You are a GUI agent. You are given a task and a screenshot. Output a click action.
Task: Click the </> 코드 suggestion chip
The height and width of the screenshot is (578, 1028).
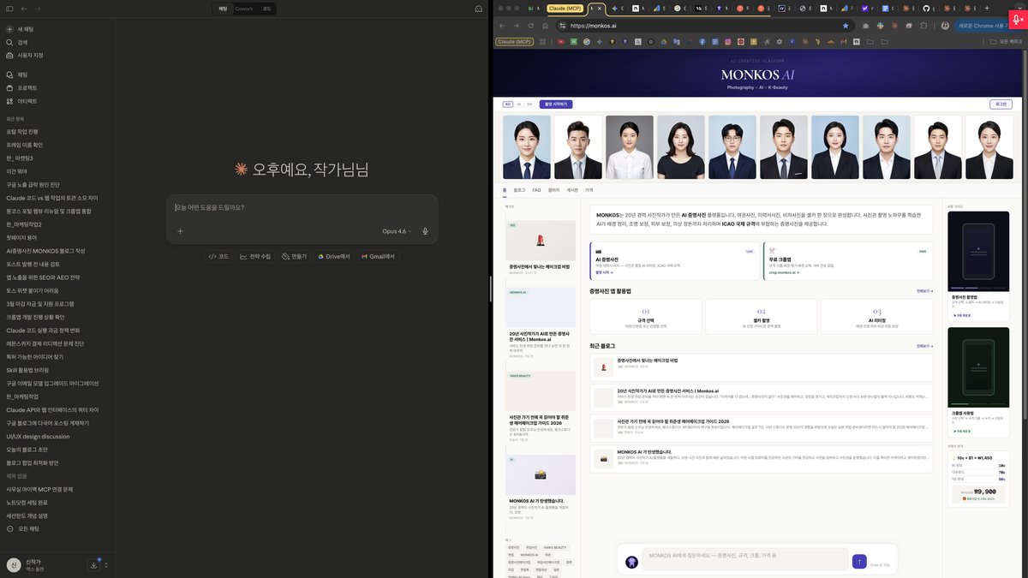[x=218, y=256]
